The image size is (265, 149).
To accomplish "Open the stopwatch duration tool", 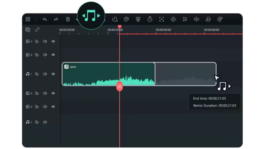I will [x=150, y=19].
